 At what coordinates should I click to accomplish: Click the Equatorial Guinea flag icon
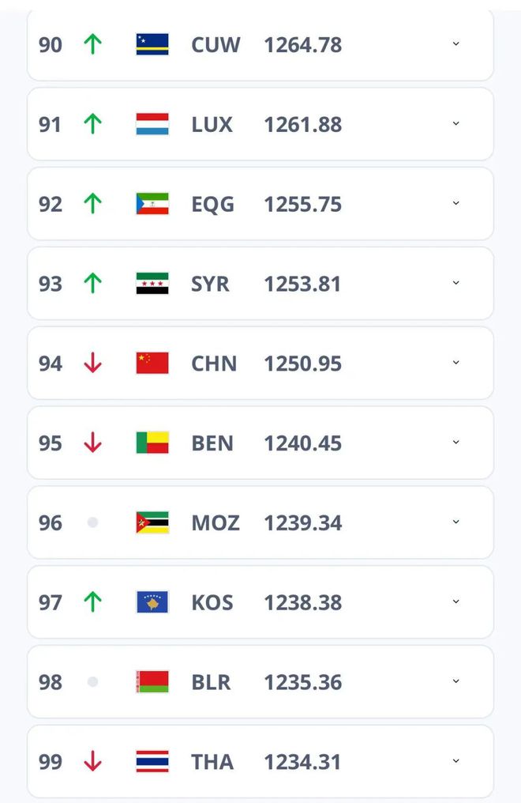click(152, 204)
